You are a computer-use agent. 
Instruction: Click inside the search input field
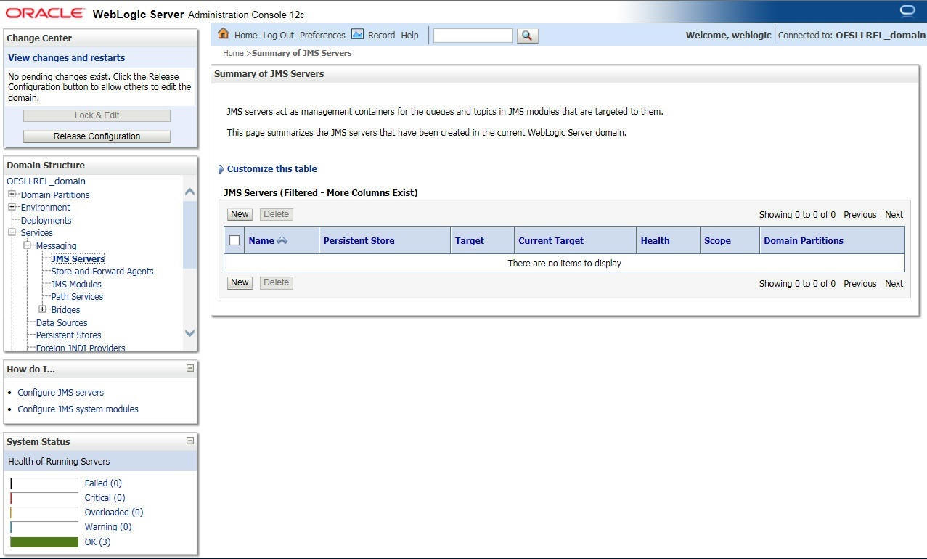(x=473, y=35)
